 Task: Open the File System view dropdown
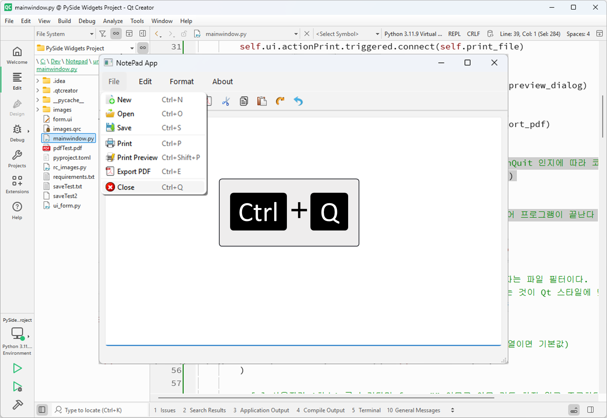pyautogui.click(x=65, y=34)
